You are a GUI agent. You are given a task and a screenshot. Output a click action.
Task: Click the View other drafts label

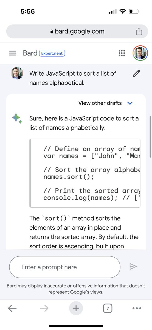click(100, 103)
